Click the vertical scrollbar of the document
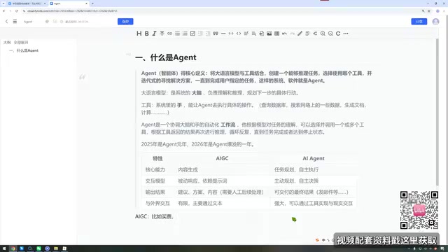This screenshot has height=252, width=448. click(437, 112)
